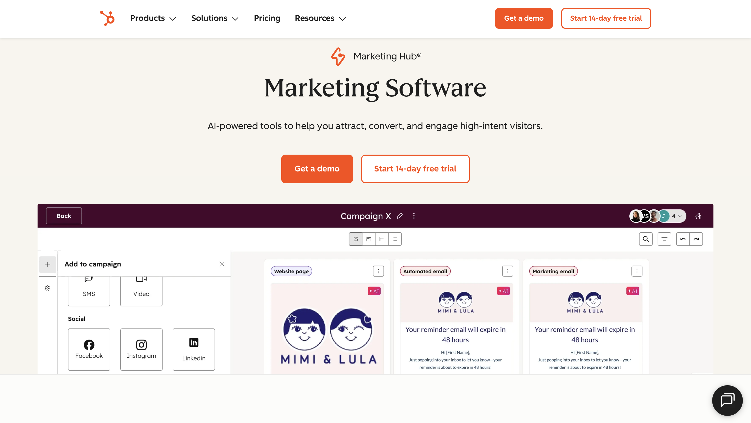Viewport: 751px width, 423px height.
Task: Click the redo arrow icon
Action: pos(696,239)
